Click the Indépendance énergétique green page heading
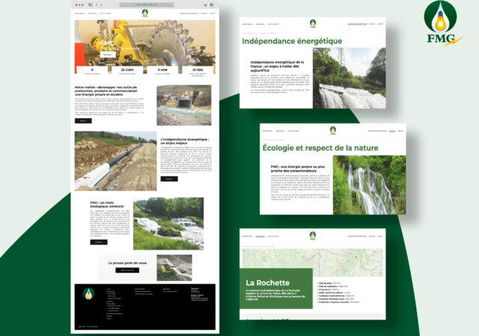The height and width of the screenshot is (336, 479). pos(292,41)
